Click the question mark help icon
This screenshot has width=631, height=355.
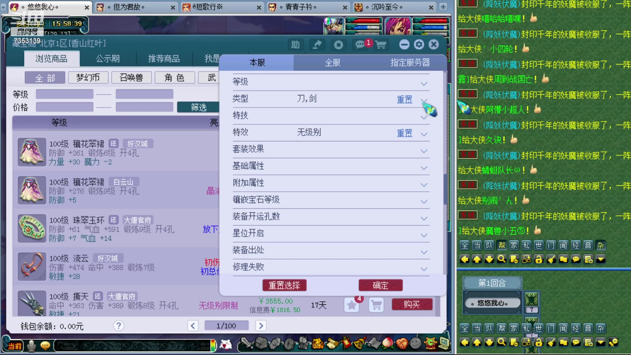coord(118,326)
